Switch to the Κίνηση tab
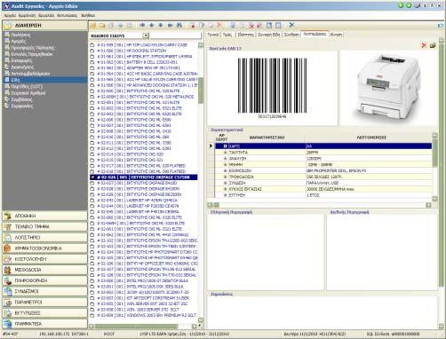Image resolution: width=446 pixels, height=339 pixels. point(336,35)
